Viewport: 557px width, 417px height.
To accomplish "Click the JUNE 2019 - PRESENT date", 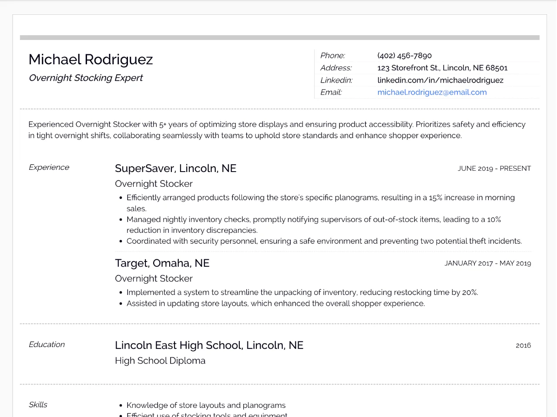I will (494, 169).
